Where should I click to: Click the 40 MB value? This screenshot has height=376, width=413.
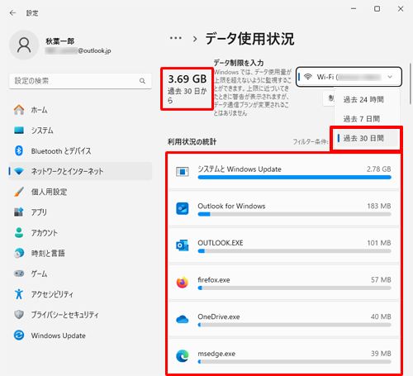point(381,317)
